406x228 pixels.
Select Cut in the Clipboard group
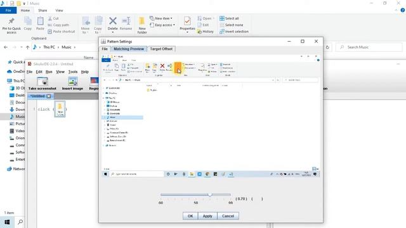(x=53, y=18)
